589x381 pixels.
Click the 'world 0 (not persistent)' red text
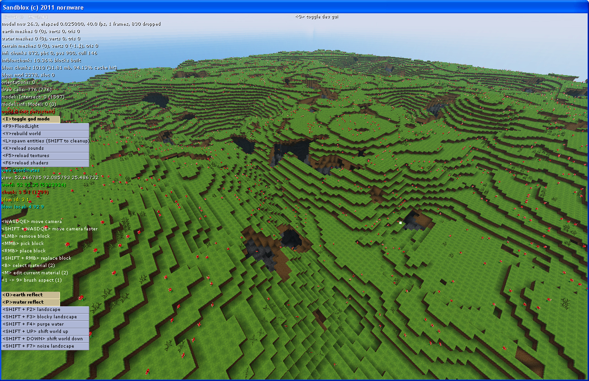28,112
